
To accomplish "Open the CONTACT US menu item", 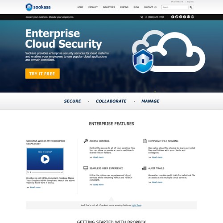I will click(150, 7).
